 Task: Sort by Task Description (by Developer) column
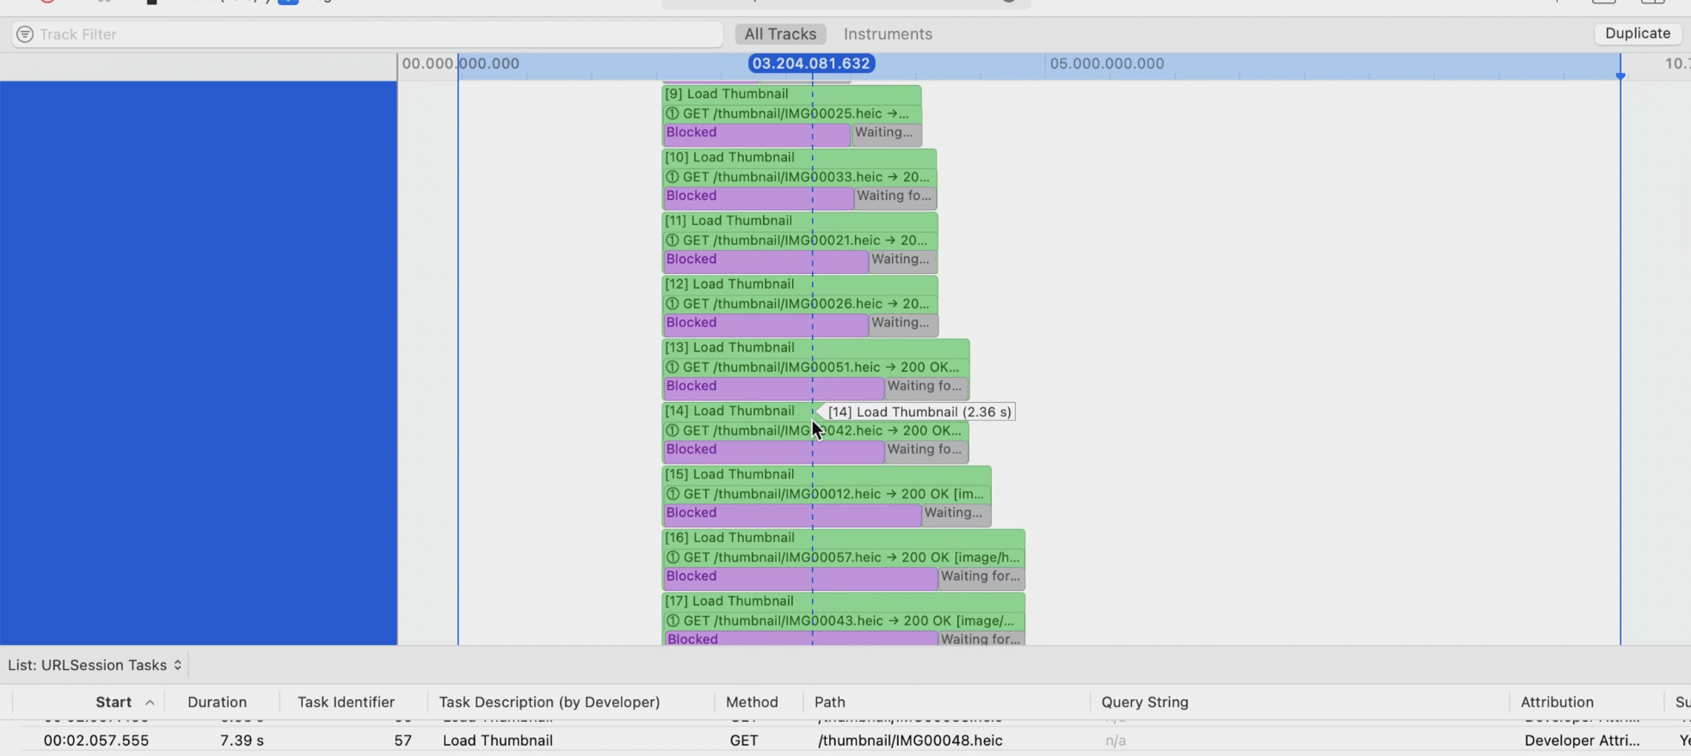click(x=550, y=702)
